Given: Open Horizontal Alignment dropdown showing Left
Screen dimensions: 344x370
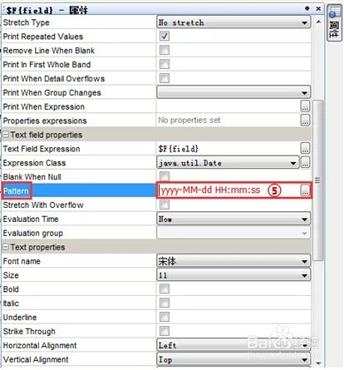Looking at the screenshot, I should pos(233,345).
